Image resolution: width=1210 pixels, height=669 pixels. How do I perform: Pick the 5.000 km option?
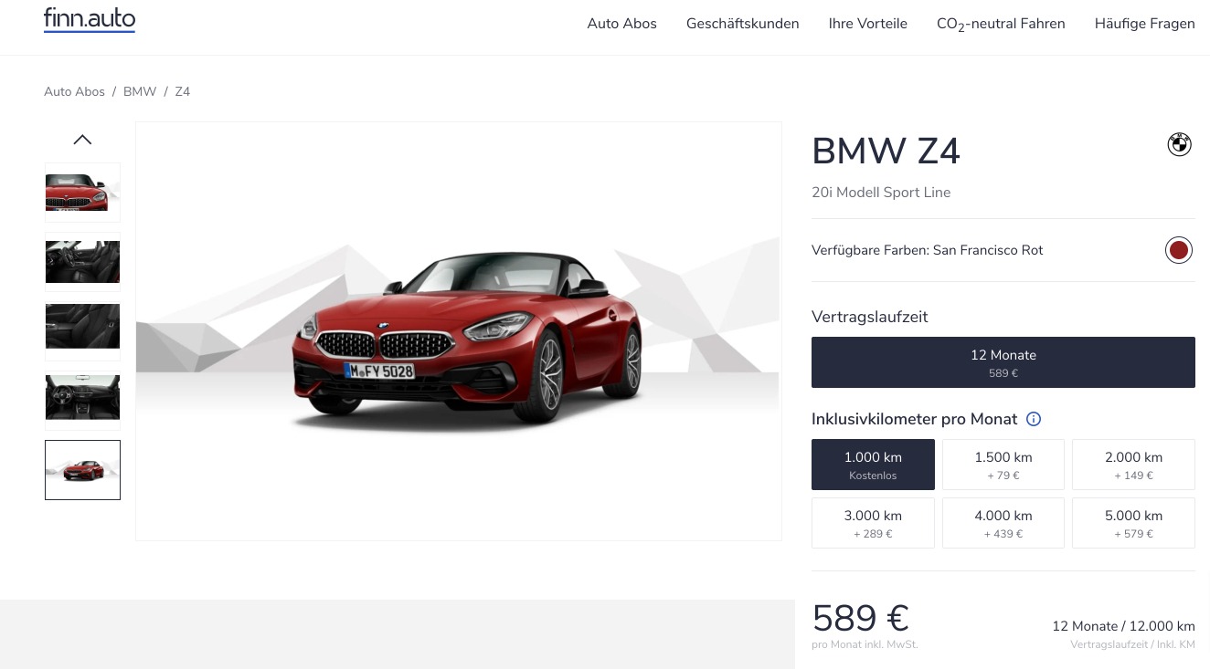(x=1133, y=523)
